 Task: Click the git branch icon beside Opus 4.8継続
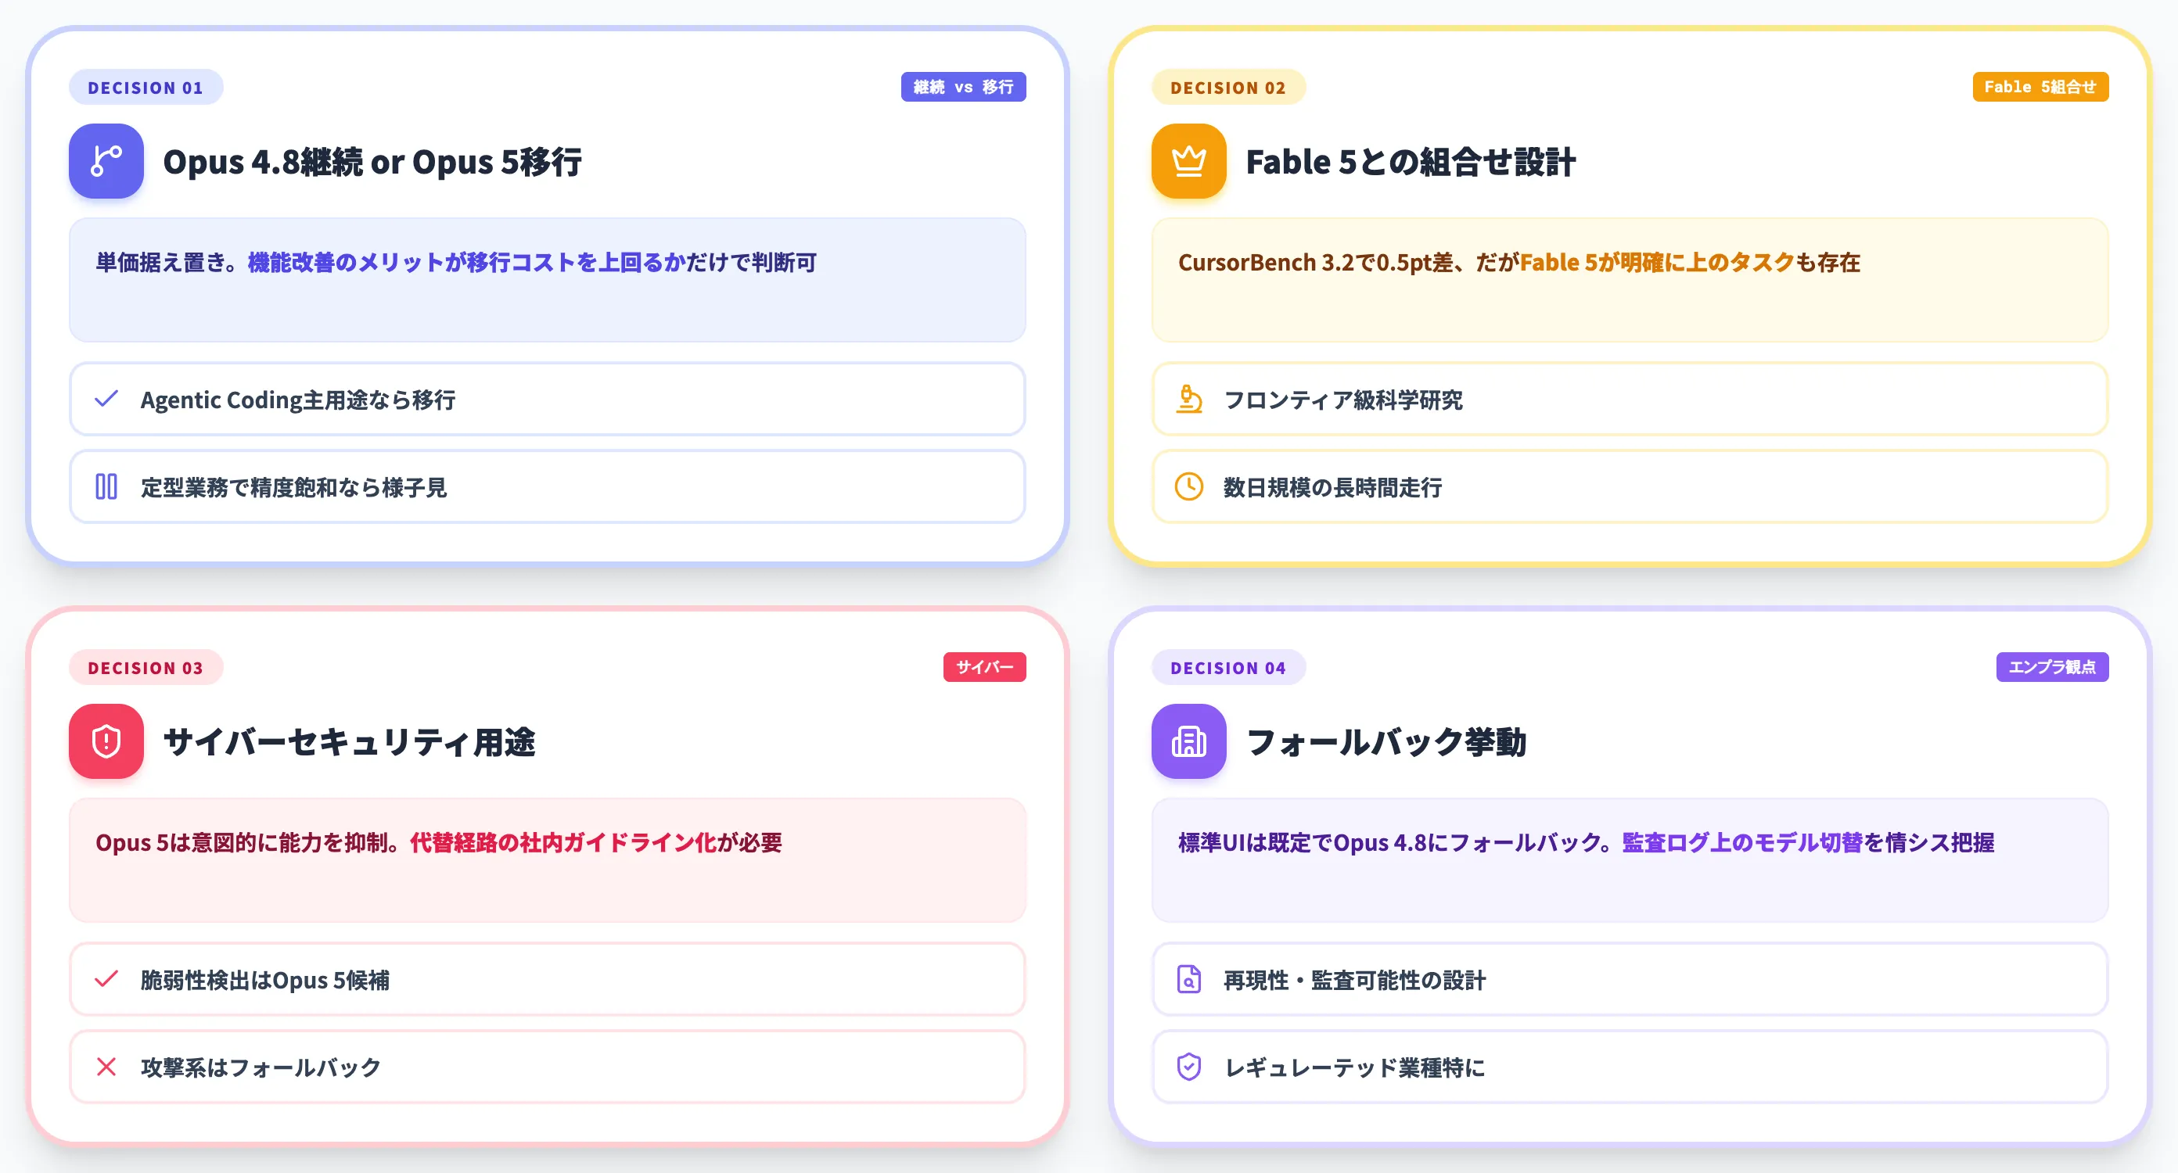point(106,160)
